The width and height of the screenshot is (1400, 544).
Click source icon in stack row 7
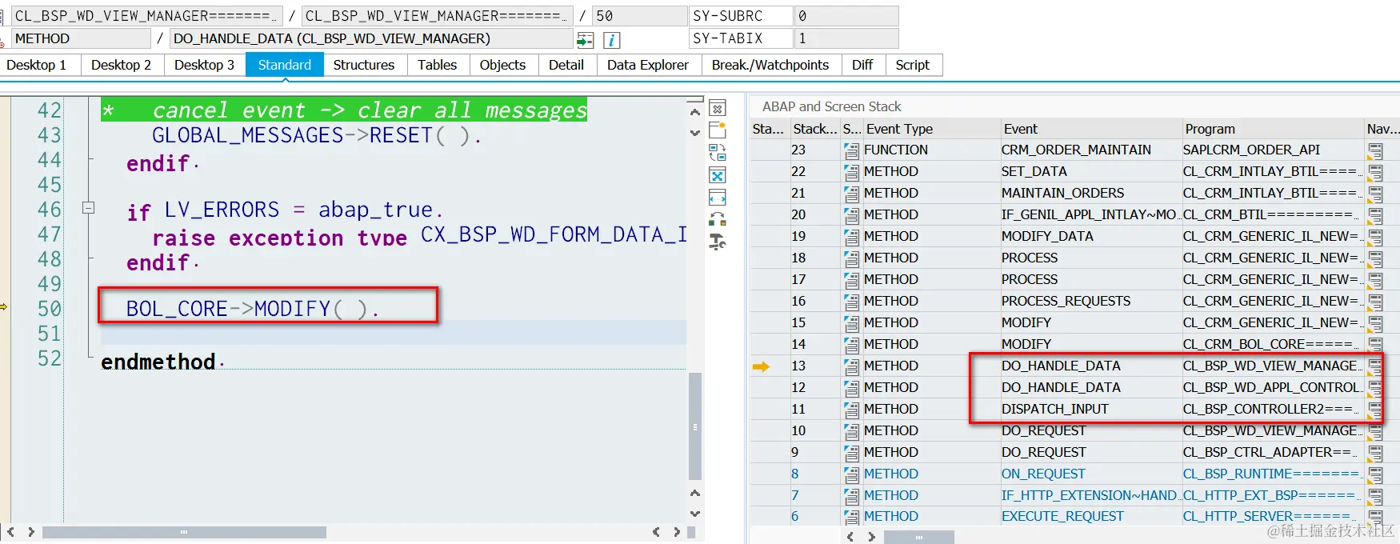click(x=851, y=496)
